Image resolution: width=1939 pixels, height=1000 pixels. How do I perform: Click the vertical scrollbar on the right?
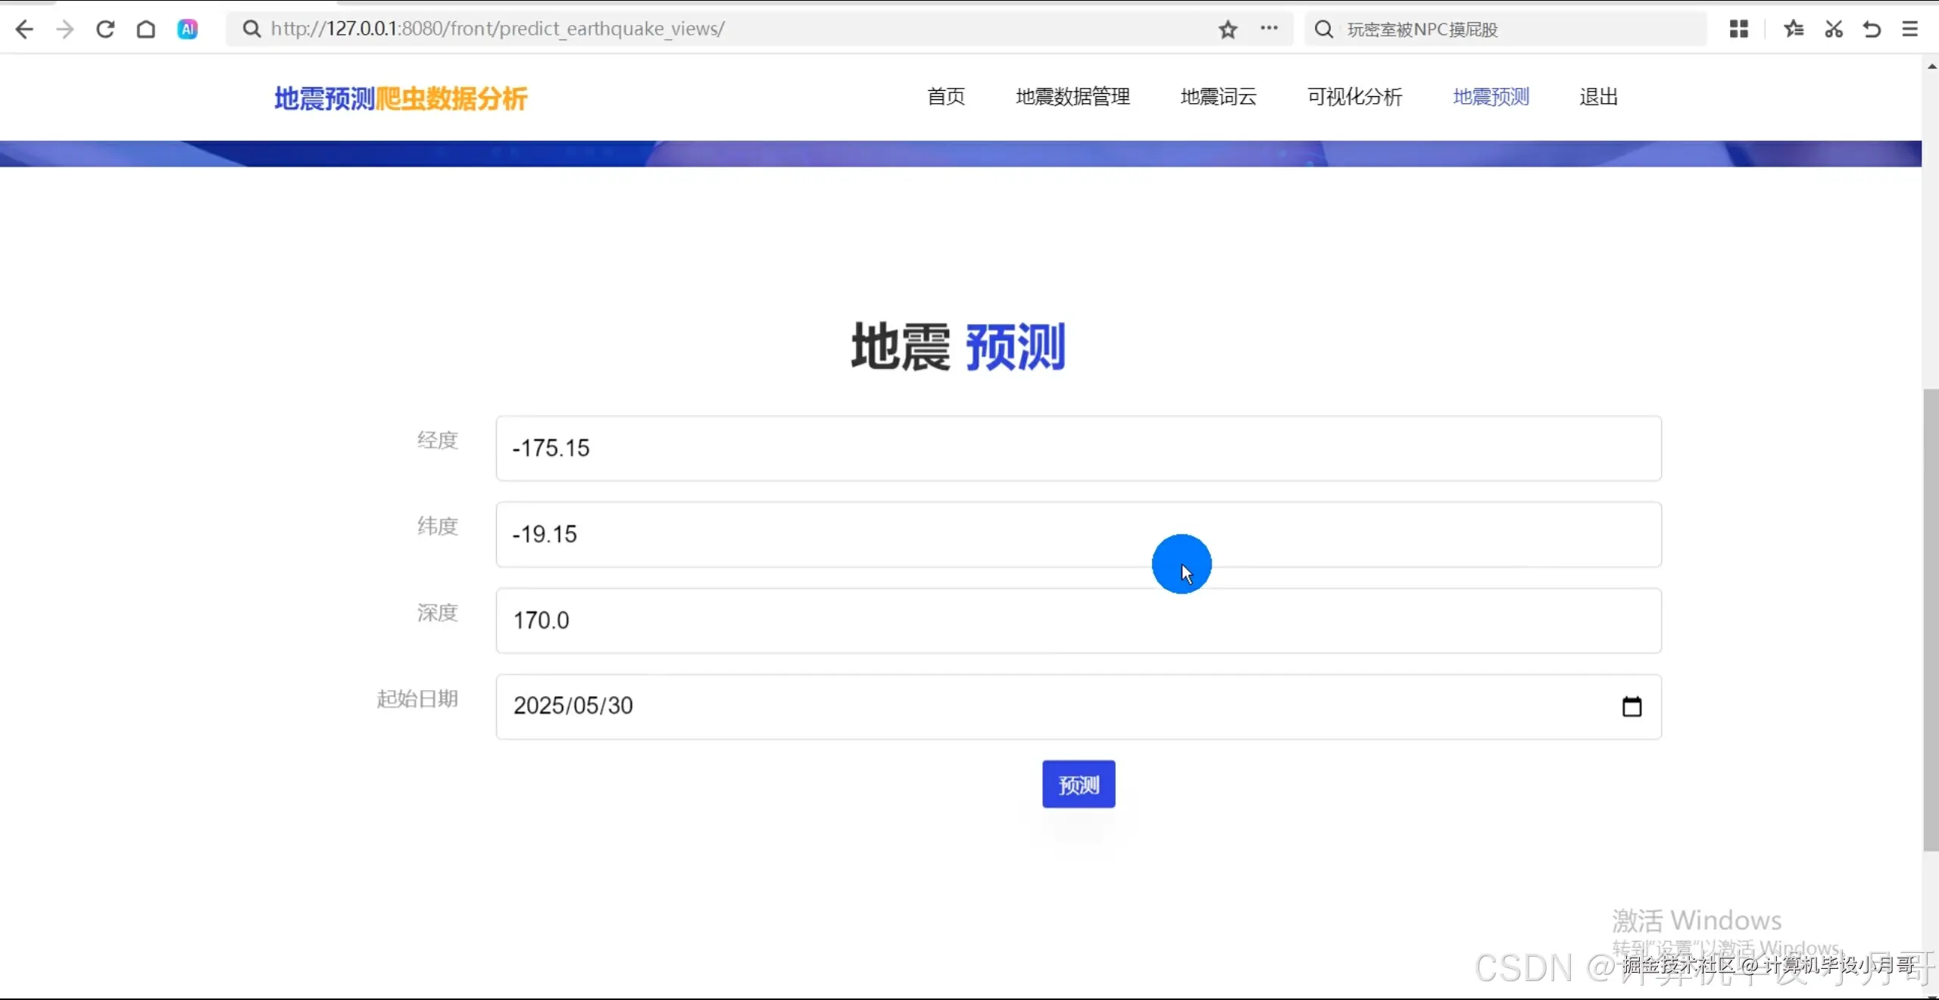[x=1931, y=621]
